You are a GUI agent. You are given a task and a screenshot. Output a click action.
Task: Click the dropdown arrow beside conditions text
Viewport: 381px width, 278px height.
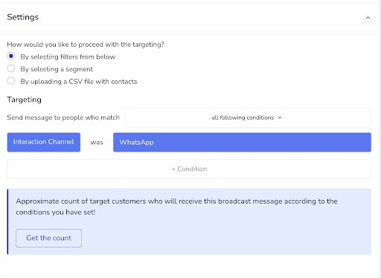(x=280, y=117)
